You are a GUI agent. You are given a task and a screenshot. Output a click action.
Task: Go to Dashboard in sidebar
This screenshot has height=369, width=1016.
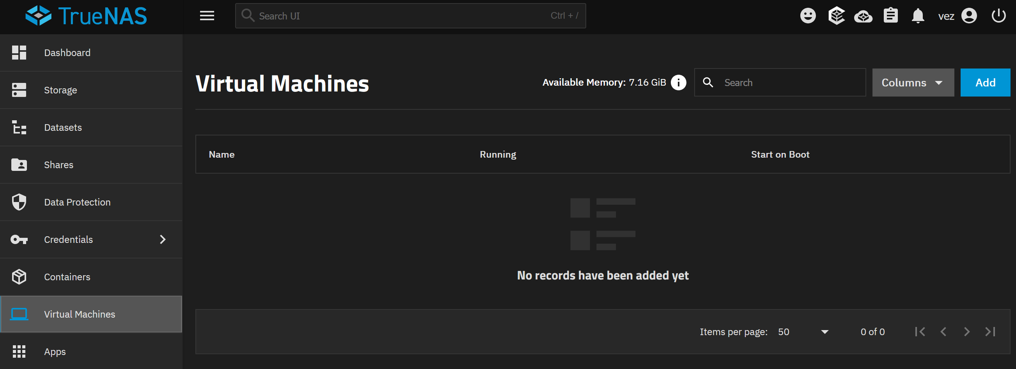(67, 53)
